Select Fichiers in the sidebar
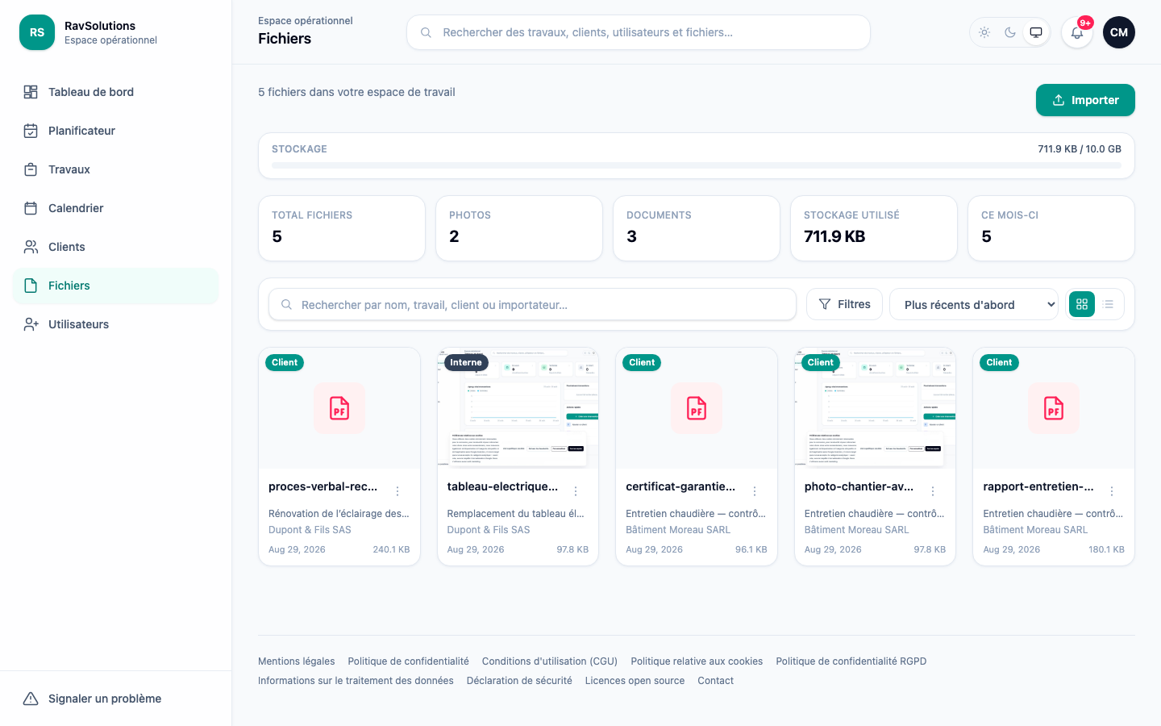 click(116, 286)
